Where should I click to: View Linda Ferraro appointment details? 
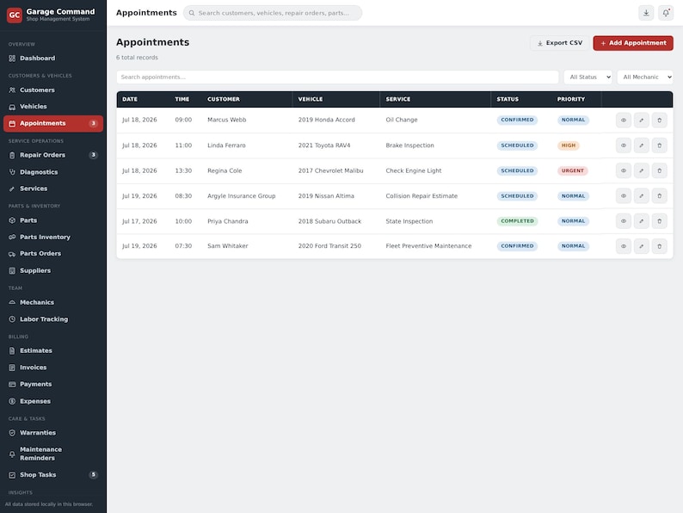(624, 145)
